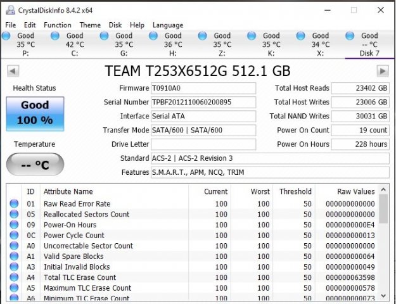Go to next disk with right arrow
This screenshot has height=304, width=396.
pos(384,70)
